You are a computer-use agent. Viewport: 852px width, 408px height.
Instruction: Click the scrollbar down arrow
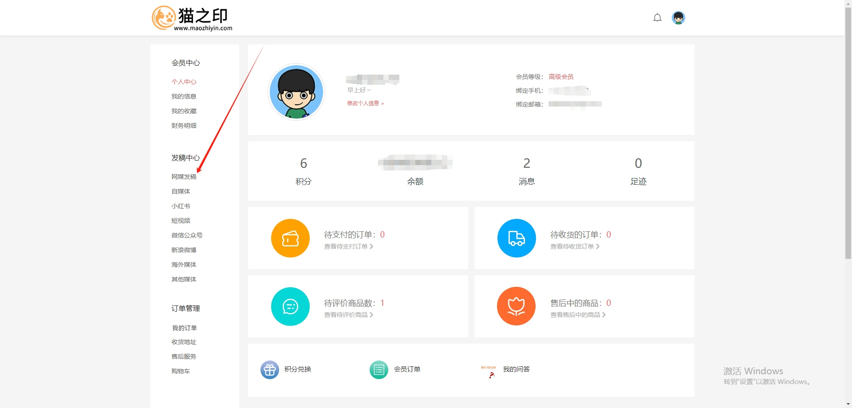pyautogui.click(x=848, y=404)
